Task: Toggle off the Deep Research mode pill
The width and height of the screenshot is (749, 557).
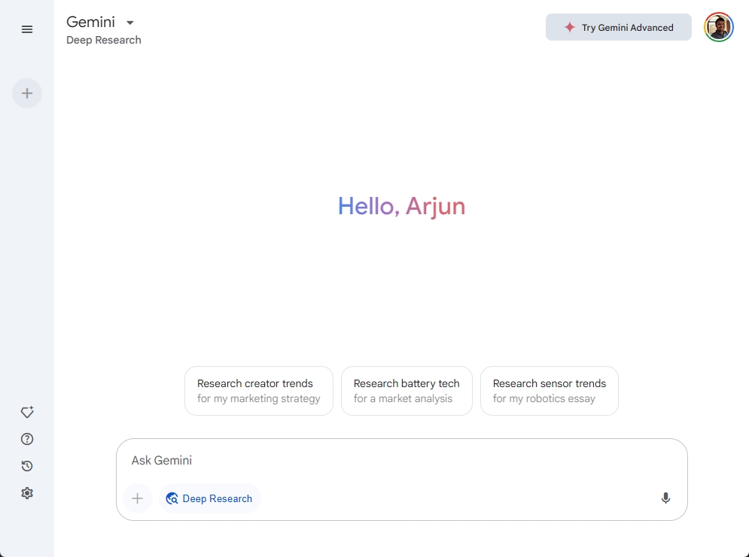Action: click(x=209, y=498)
